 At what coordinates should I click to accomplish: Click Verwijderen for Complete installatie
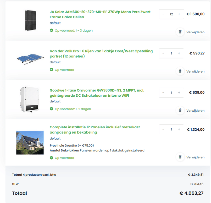[195, 157]
